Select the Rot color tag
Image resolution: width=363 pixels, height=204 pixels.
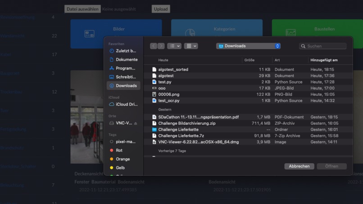pos(123,151)
